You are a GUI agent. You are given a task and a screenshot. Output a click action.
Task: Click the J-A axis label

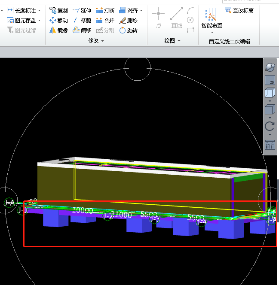click(x=9, y=203)
